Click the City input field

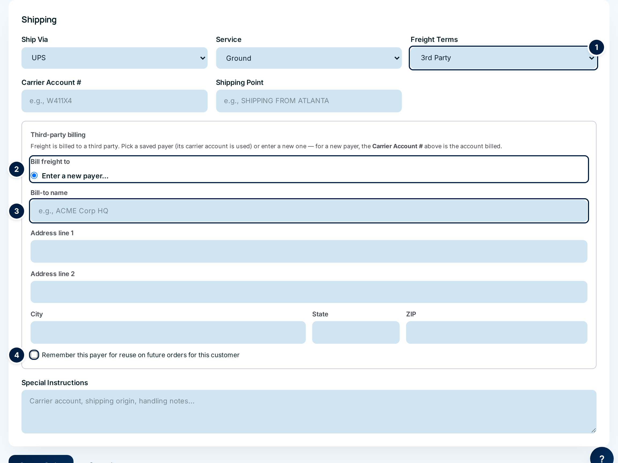(x=168, y=332)
